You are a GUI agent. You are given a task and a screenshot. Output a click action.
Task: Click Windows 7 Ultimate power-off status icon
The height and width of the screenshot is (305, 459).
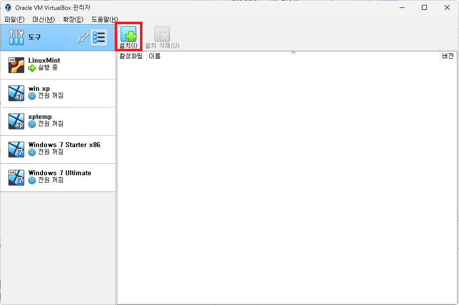click(32, 181)
